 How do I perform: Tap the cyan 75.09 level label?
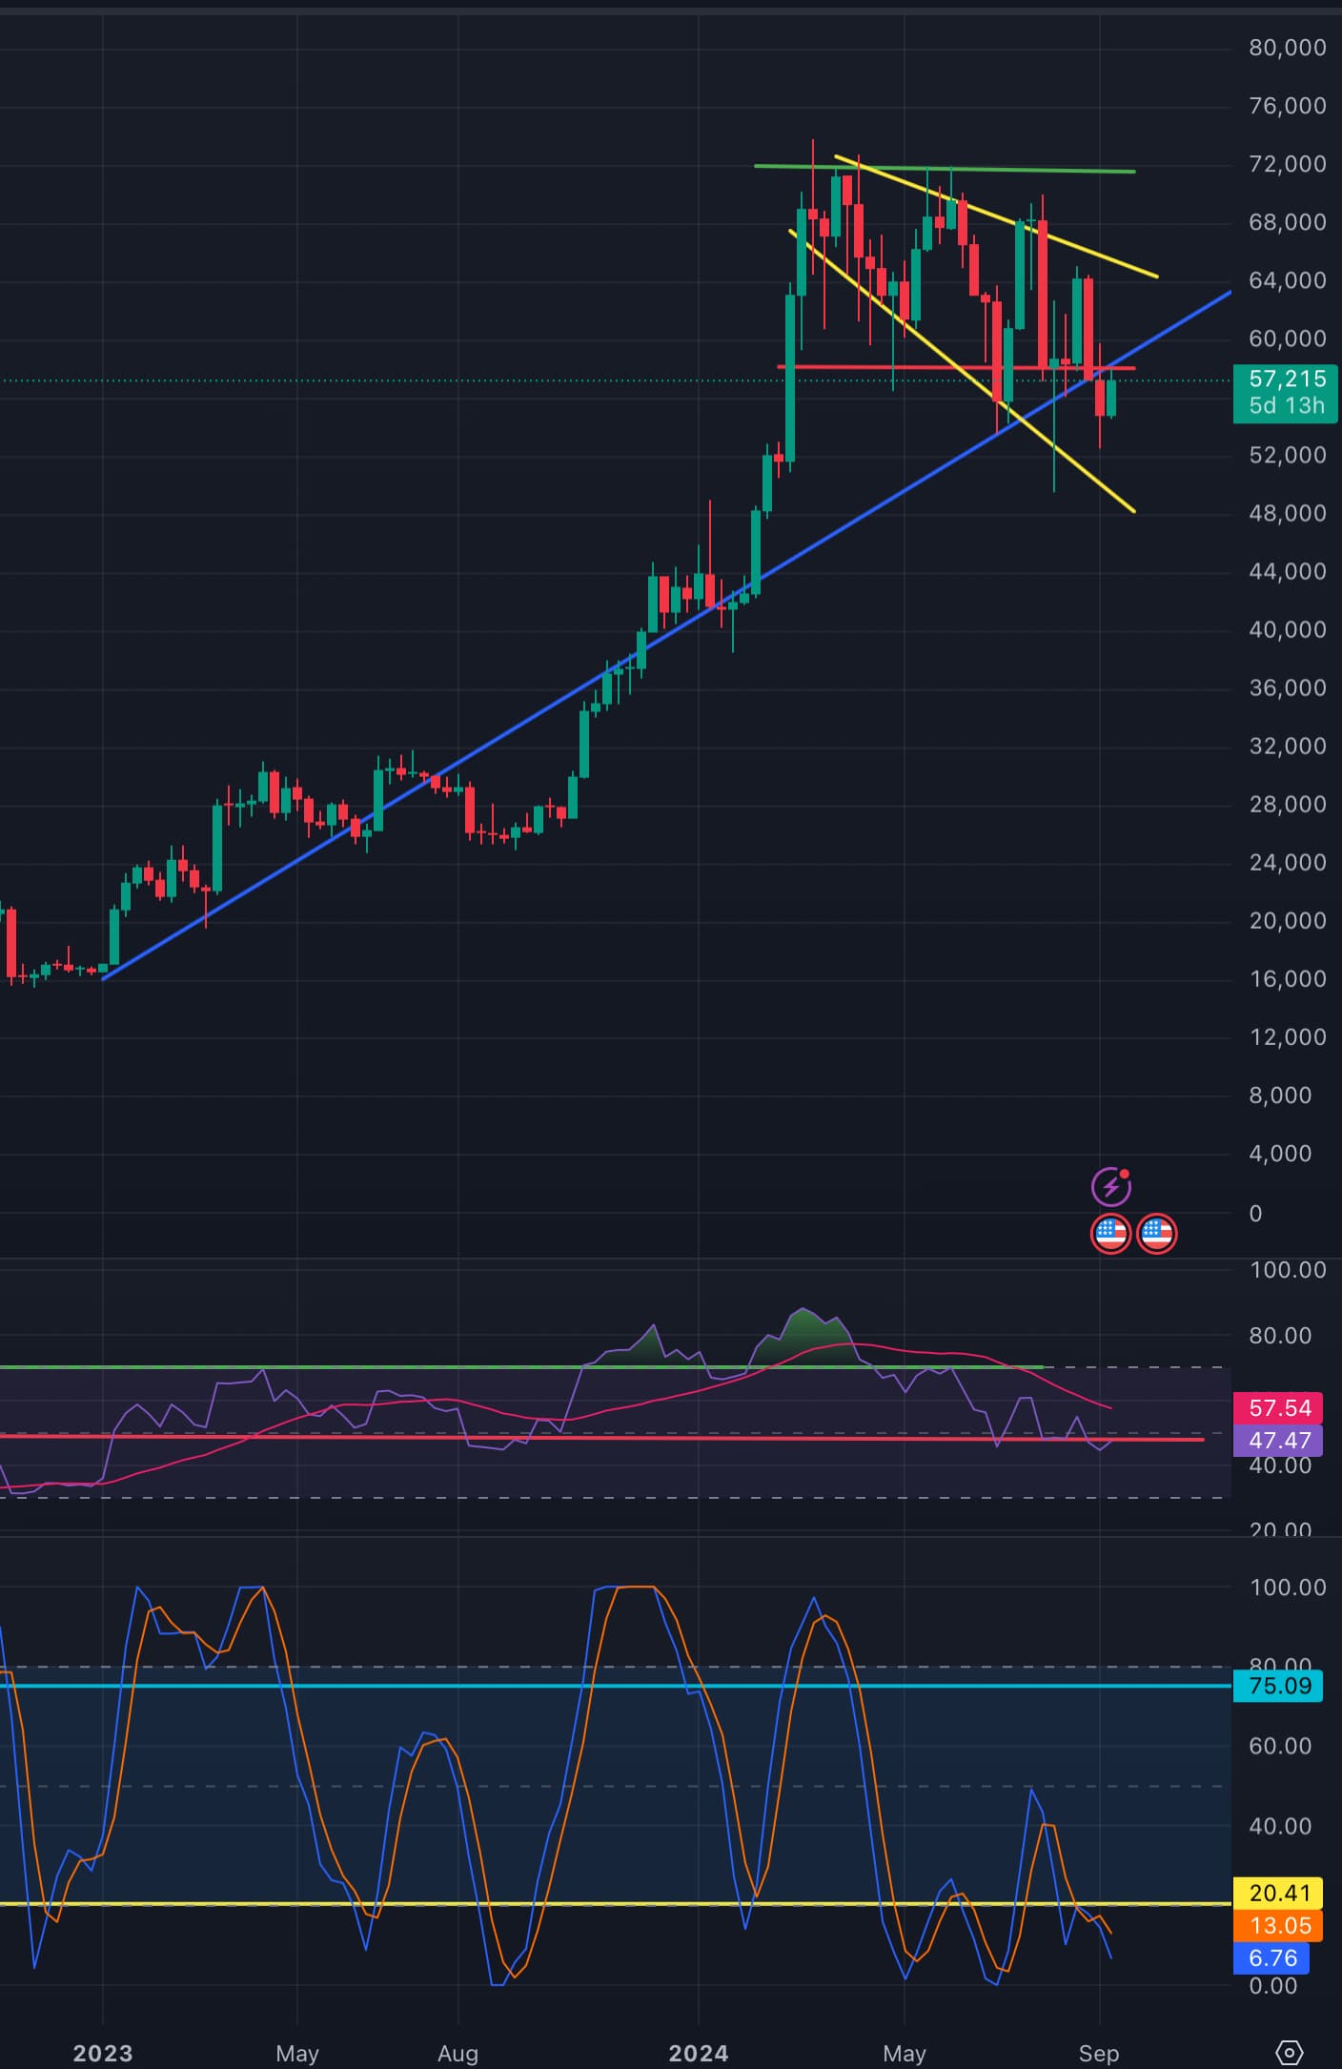pyautogui.click(x=1279, y=1686)
